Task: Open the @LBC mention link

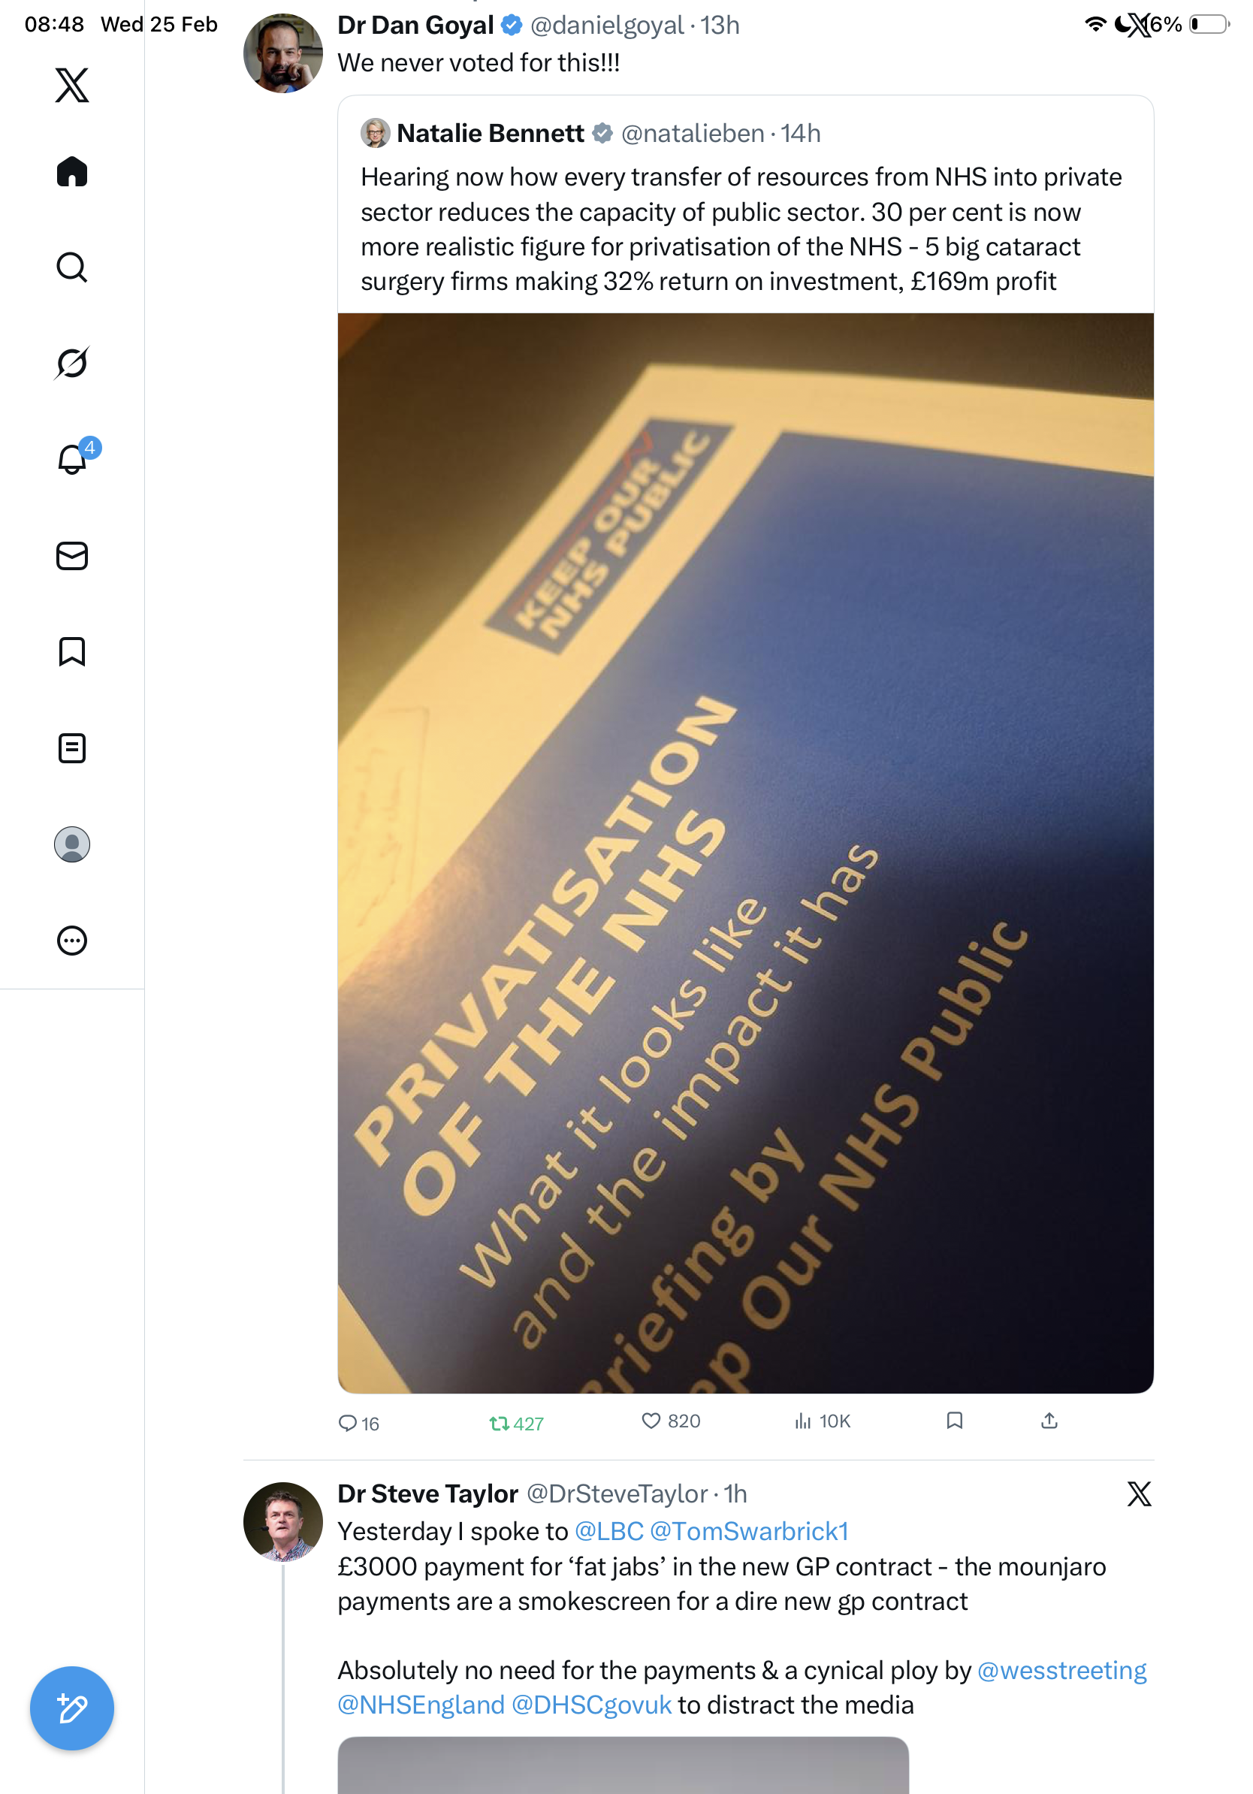Action: point(608,1530)
